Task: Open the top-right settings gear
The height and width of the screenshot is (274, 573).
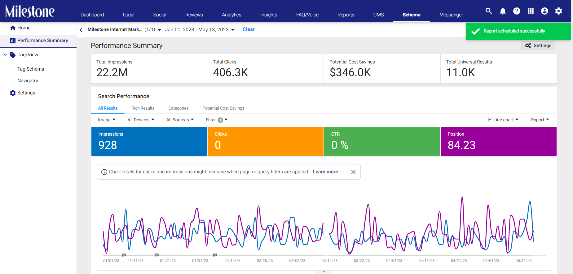Action: (x=558, y=11)
